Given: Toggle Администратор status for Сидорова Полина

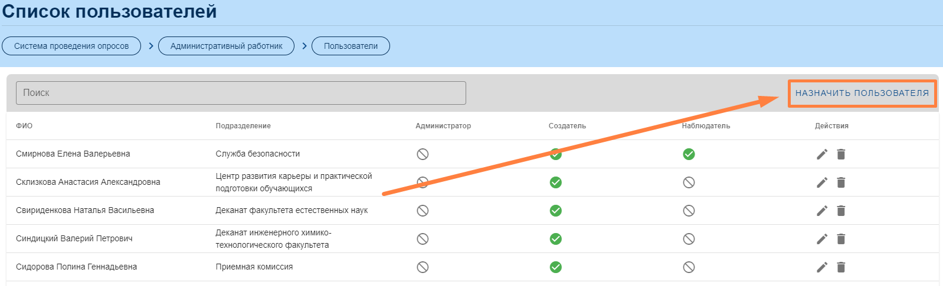Looking at the screenshot, I should [x=423, y=267].
